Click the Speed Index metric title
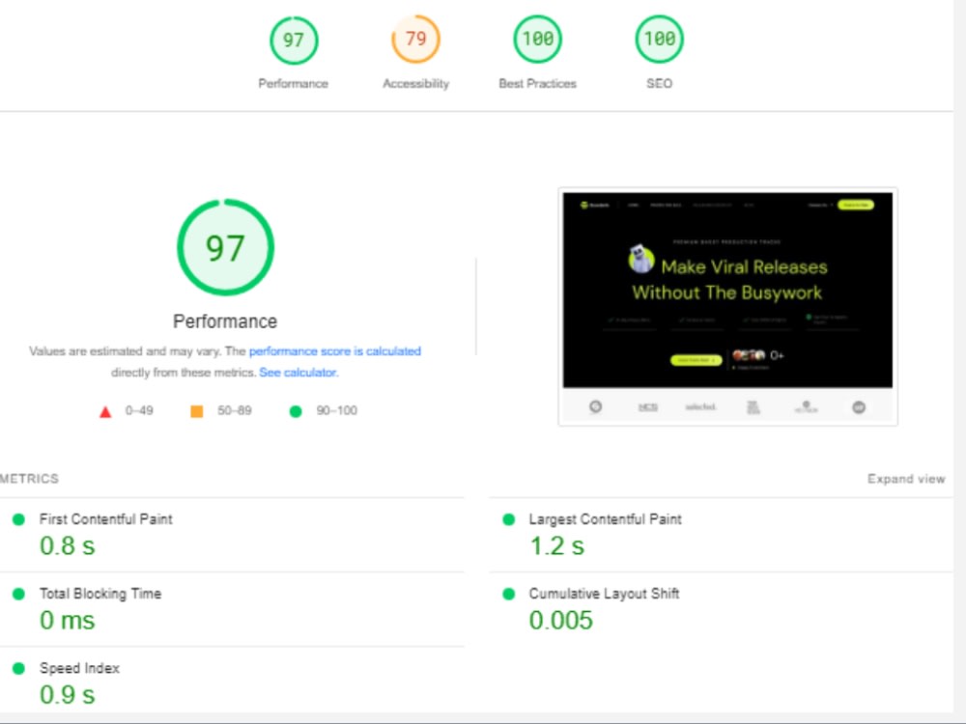Screen dimensions: 966x724 click(x=79, y=668)
